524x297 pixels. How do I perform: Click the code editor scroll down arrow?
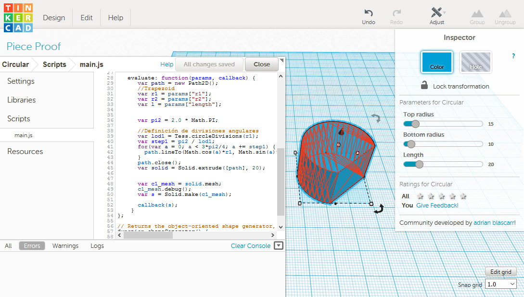[281, 227]
